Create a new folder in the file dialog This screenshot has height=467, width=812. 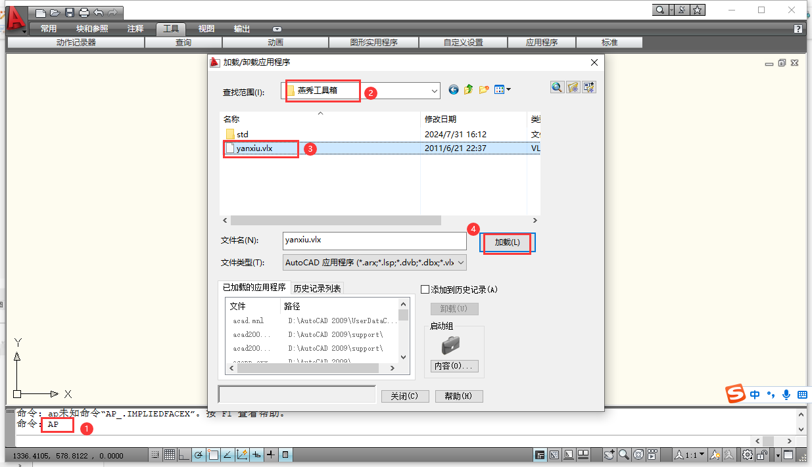pyautogui.click(x=484, y=89)
